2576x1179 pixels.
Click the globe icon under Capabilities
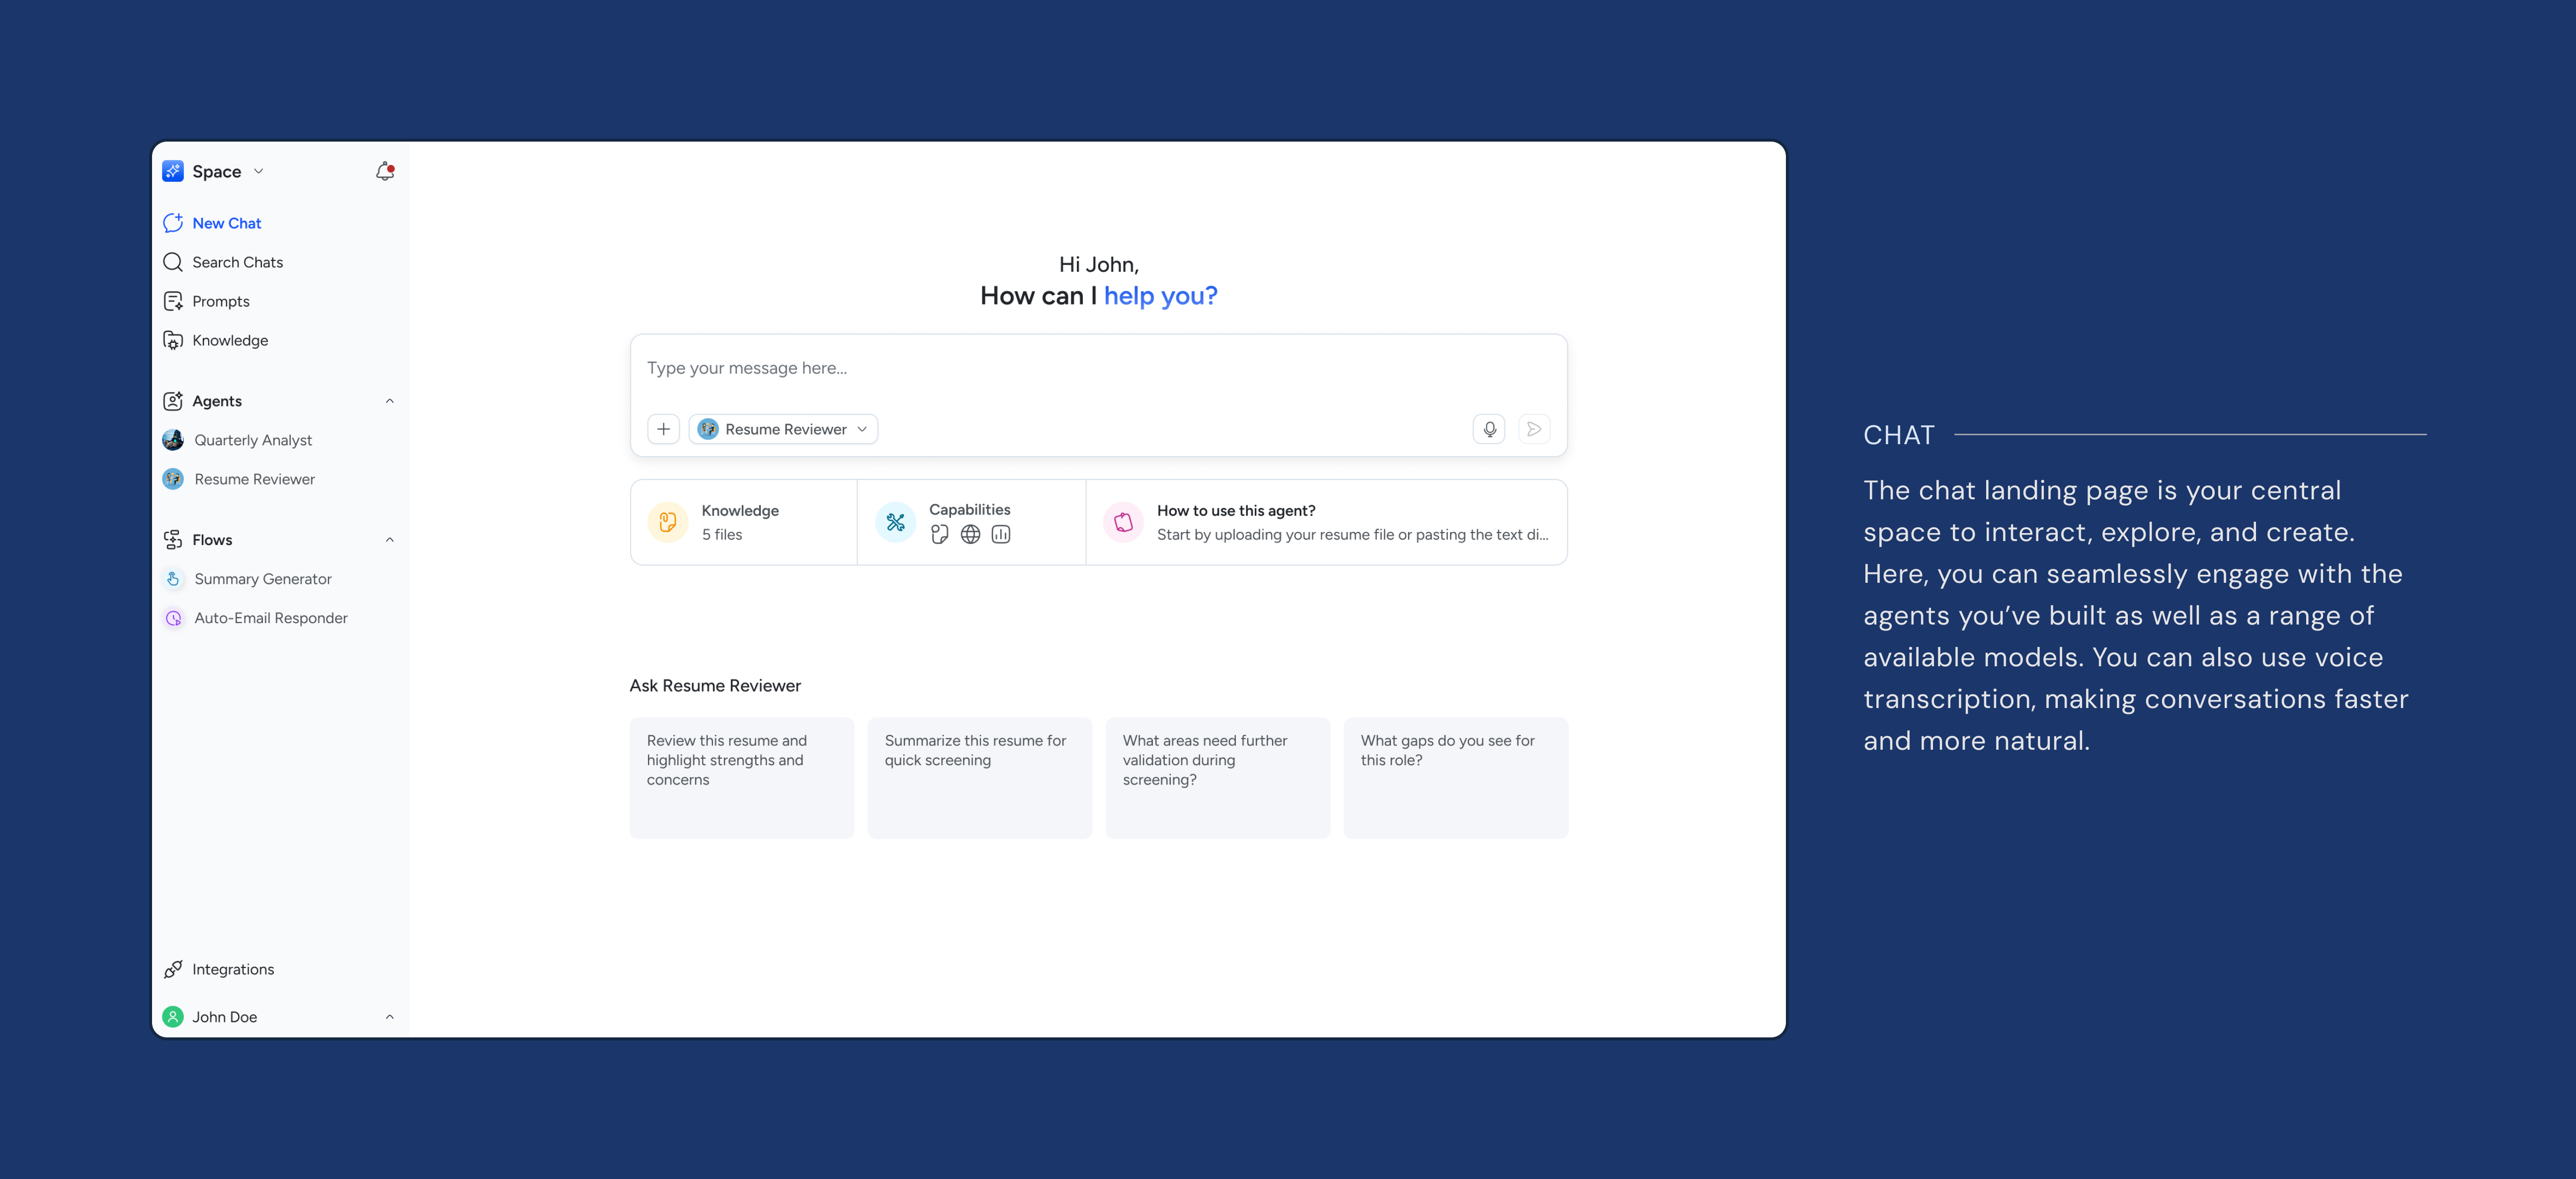tap(970, 535)
